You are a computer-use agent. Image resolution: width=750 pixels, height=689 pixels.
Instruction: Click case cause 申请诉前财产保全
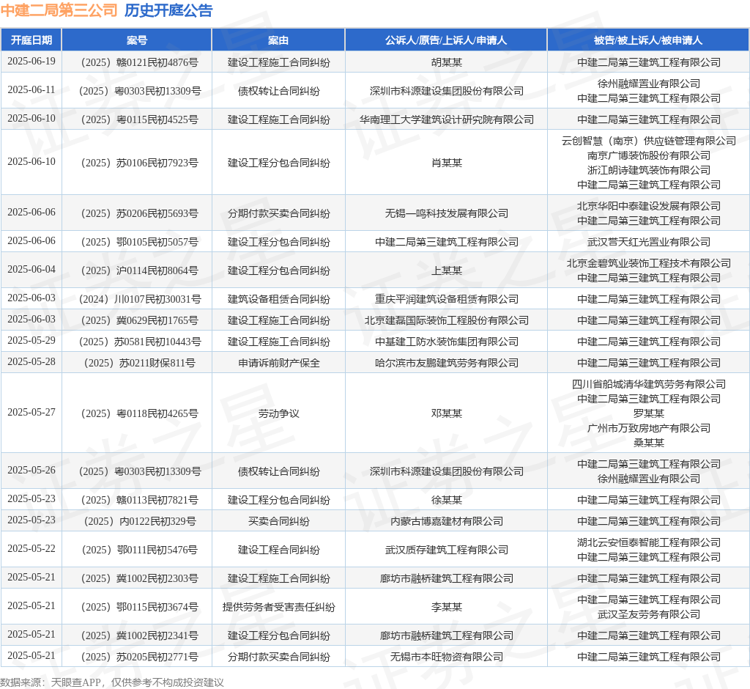pos(278,363)
